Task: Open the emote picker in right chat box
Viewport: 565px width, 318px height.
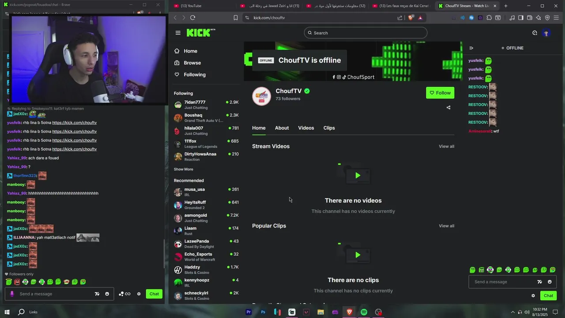Action: tap(550, 282)
